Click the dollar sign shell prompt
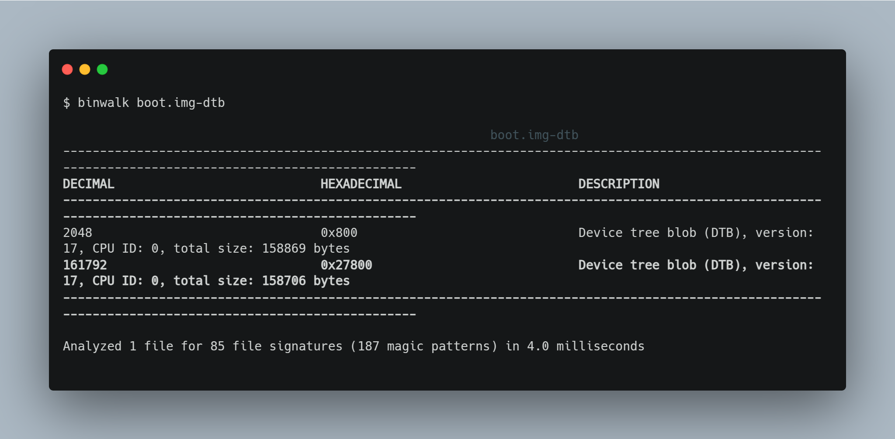This screenshot has width=895, height=439. [x=66, y=103]
